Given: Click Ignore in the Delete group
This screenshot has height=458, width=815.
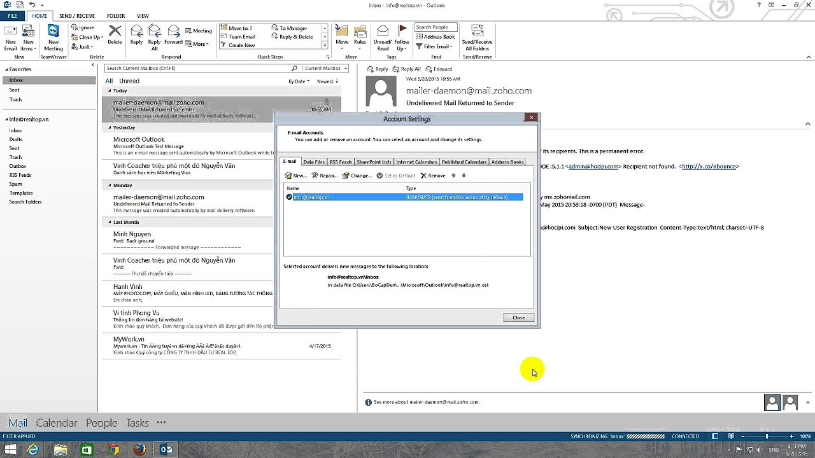Looking at the screenshot, I should pos(83,28).
